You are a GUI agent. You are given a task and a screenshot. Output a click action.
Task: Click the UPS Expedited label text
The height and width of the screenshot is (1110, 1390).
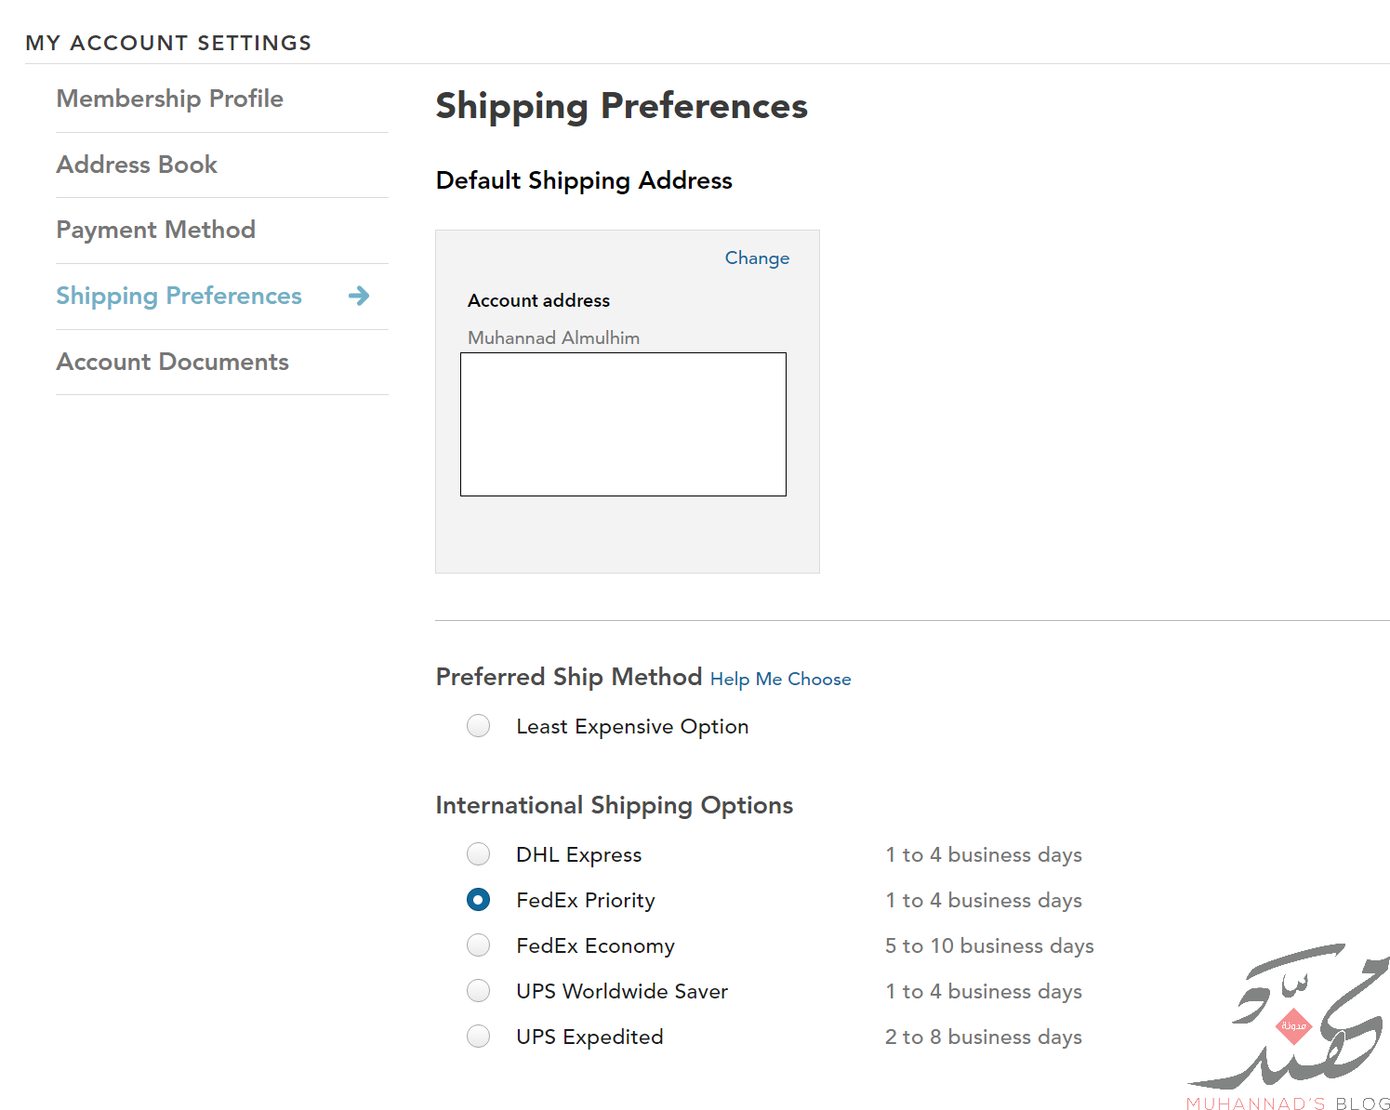pos(590,1037)
